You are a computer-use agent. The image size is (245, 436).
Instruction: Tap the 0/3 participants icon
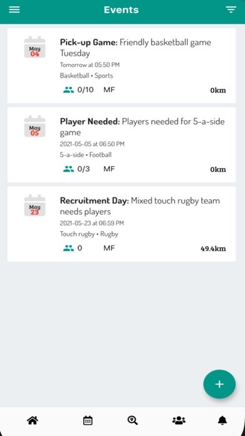(x=68, y=169)
